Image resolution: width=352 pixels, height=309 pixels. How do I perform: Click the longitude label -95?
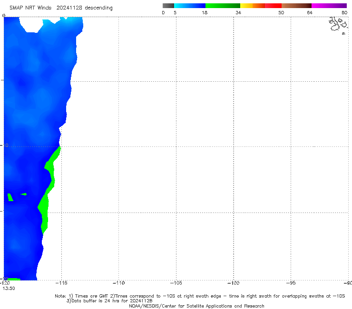[291, 283]
